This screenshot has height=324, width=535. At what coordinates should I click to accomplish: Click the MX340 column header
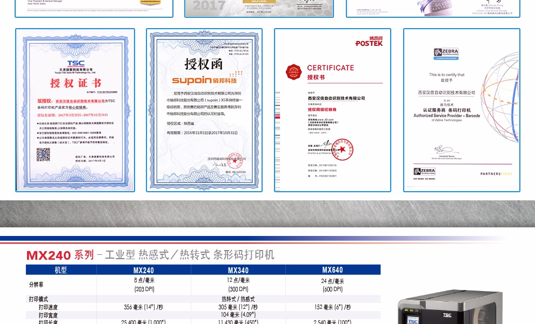click(238, 271)
